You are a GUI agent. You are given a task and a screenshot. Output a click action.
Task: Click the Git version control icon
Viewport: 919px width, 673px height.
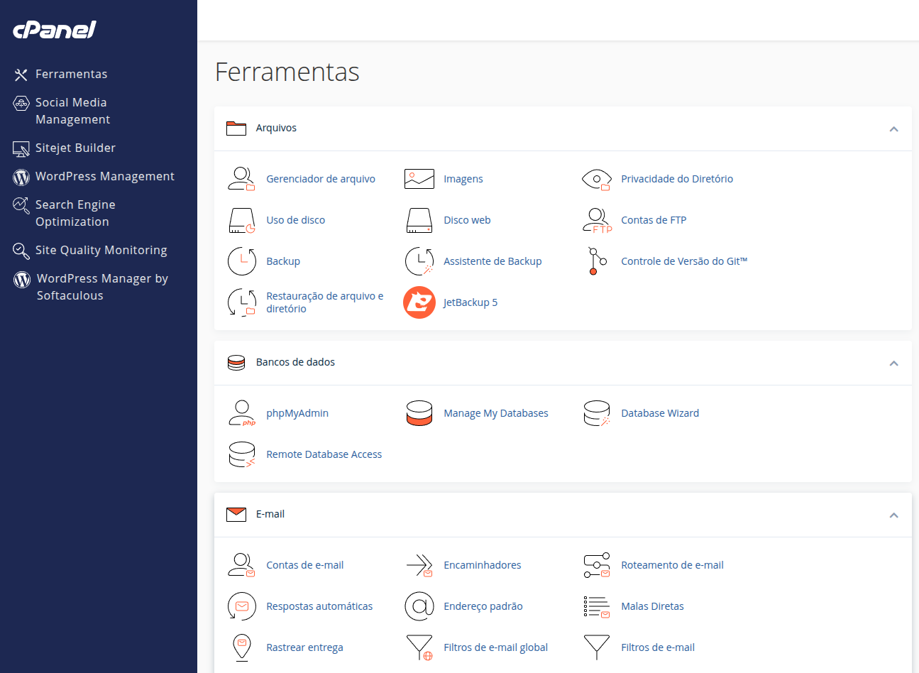[597, 261]
